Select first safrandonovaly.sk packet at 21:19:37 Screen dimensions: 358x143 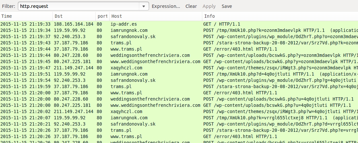coord(133,36)
